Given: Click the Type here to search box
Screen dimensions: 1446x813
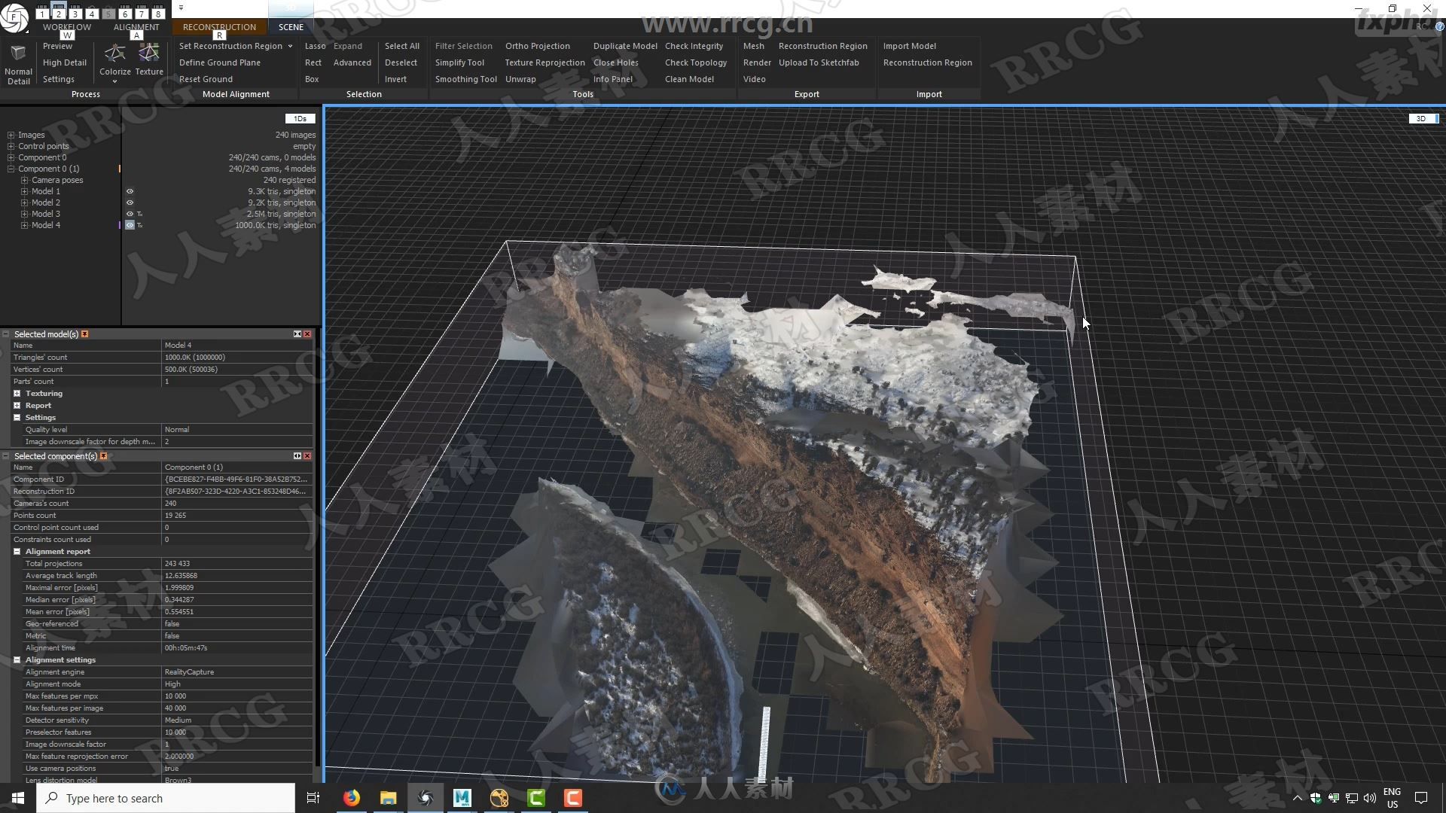Looking at the screenshot, I should tap(166, 798).
